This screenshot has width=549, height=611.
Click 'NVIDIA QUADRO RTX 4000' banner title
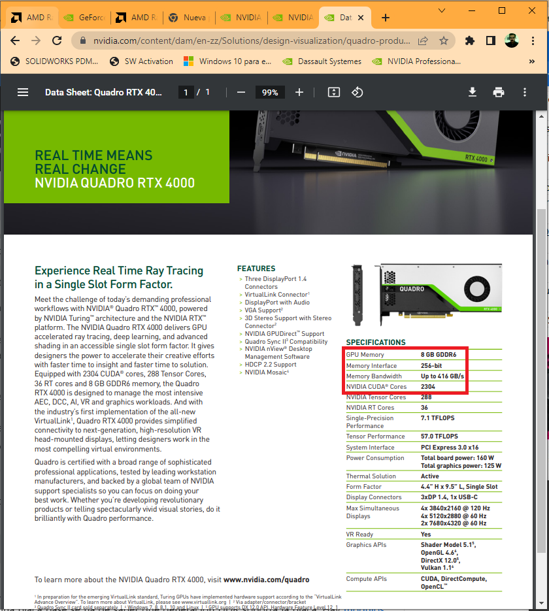114,183
